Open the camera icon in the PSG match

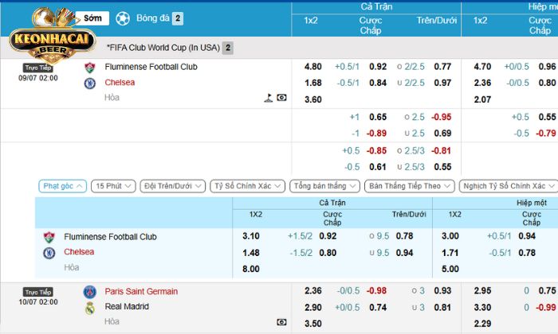281,322
